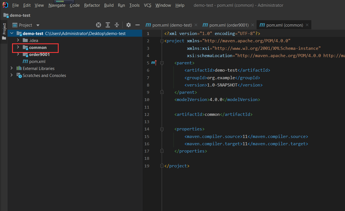345x211 pixels.
Task: Click the Expand All icon in Project panel
Action: tap(108, 25)
